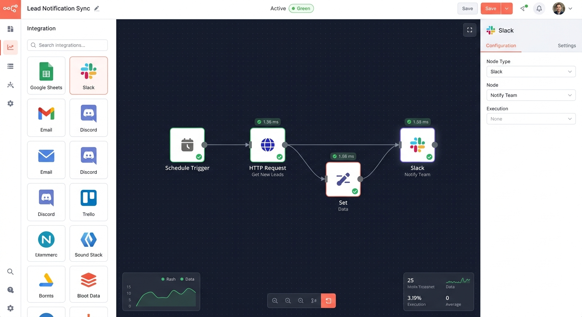Switch to the Configuration tab
582x317 pixels.
tap(501, 46)
